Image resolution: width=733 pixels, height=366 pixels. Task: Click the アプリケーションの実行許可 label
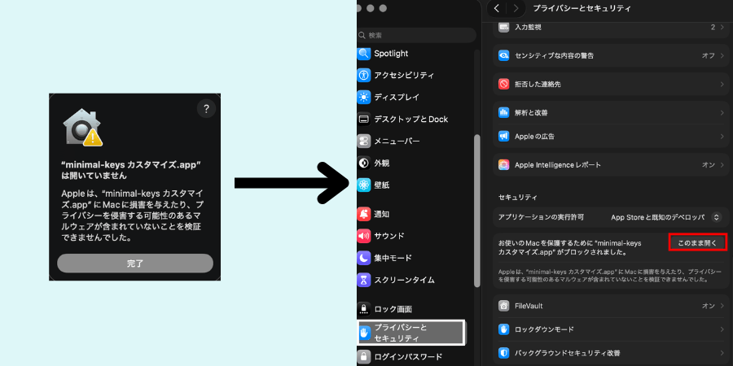click(x=541, y=217)
